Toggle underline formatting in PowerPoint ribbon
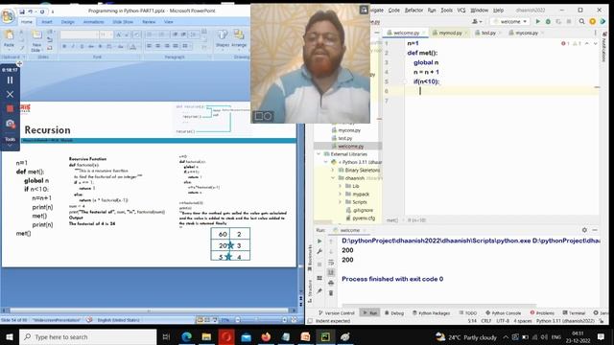The height and width of the screenshot is (345, 614). pos(82,46)
